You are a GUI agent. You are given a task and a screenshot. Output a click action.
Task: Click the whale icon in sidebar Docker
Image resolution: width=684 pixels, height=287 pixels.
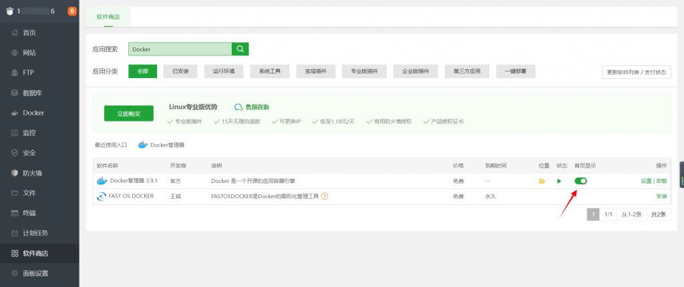pyautogui.click(x=15, y=113)
